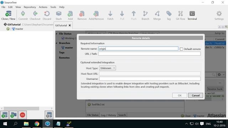Create a Branch using toolbar icon

tap(145, 15)
